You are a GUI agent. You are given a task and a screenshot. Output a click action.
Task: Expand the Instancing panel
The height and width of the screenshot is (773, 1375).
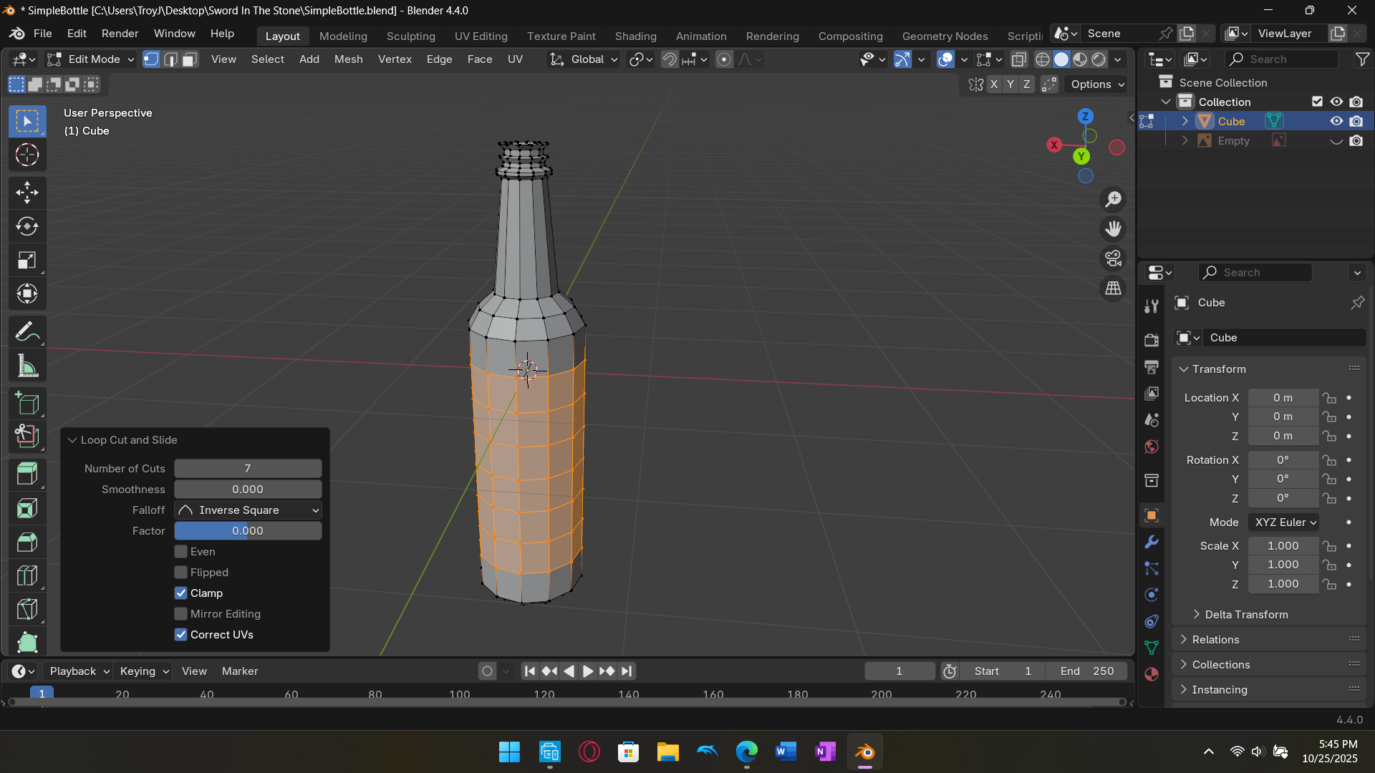tap(1220, 690)
